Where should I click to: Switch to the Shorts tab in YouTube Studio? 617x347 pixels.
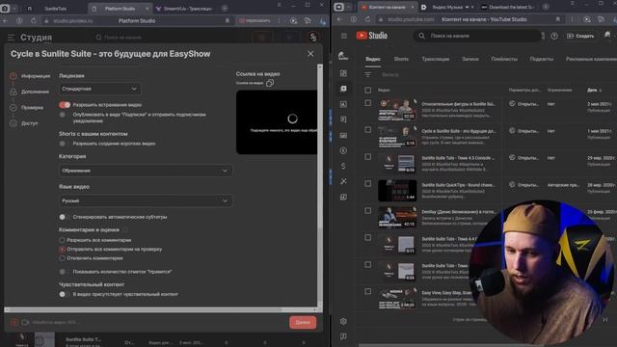click(x=401, y=59)
